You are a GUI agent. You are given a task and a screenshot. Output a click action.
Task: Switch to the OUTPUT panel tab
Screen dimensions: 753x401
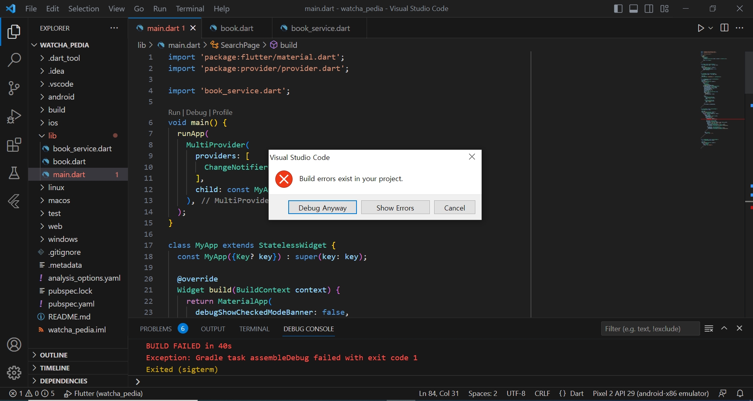(x=213, y=329)
